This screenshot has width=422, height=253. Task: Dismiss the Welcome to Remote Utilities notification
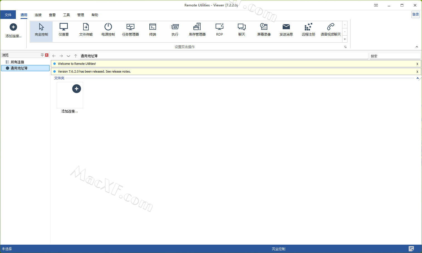(x=417, y=64)
